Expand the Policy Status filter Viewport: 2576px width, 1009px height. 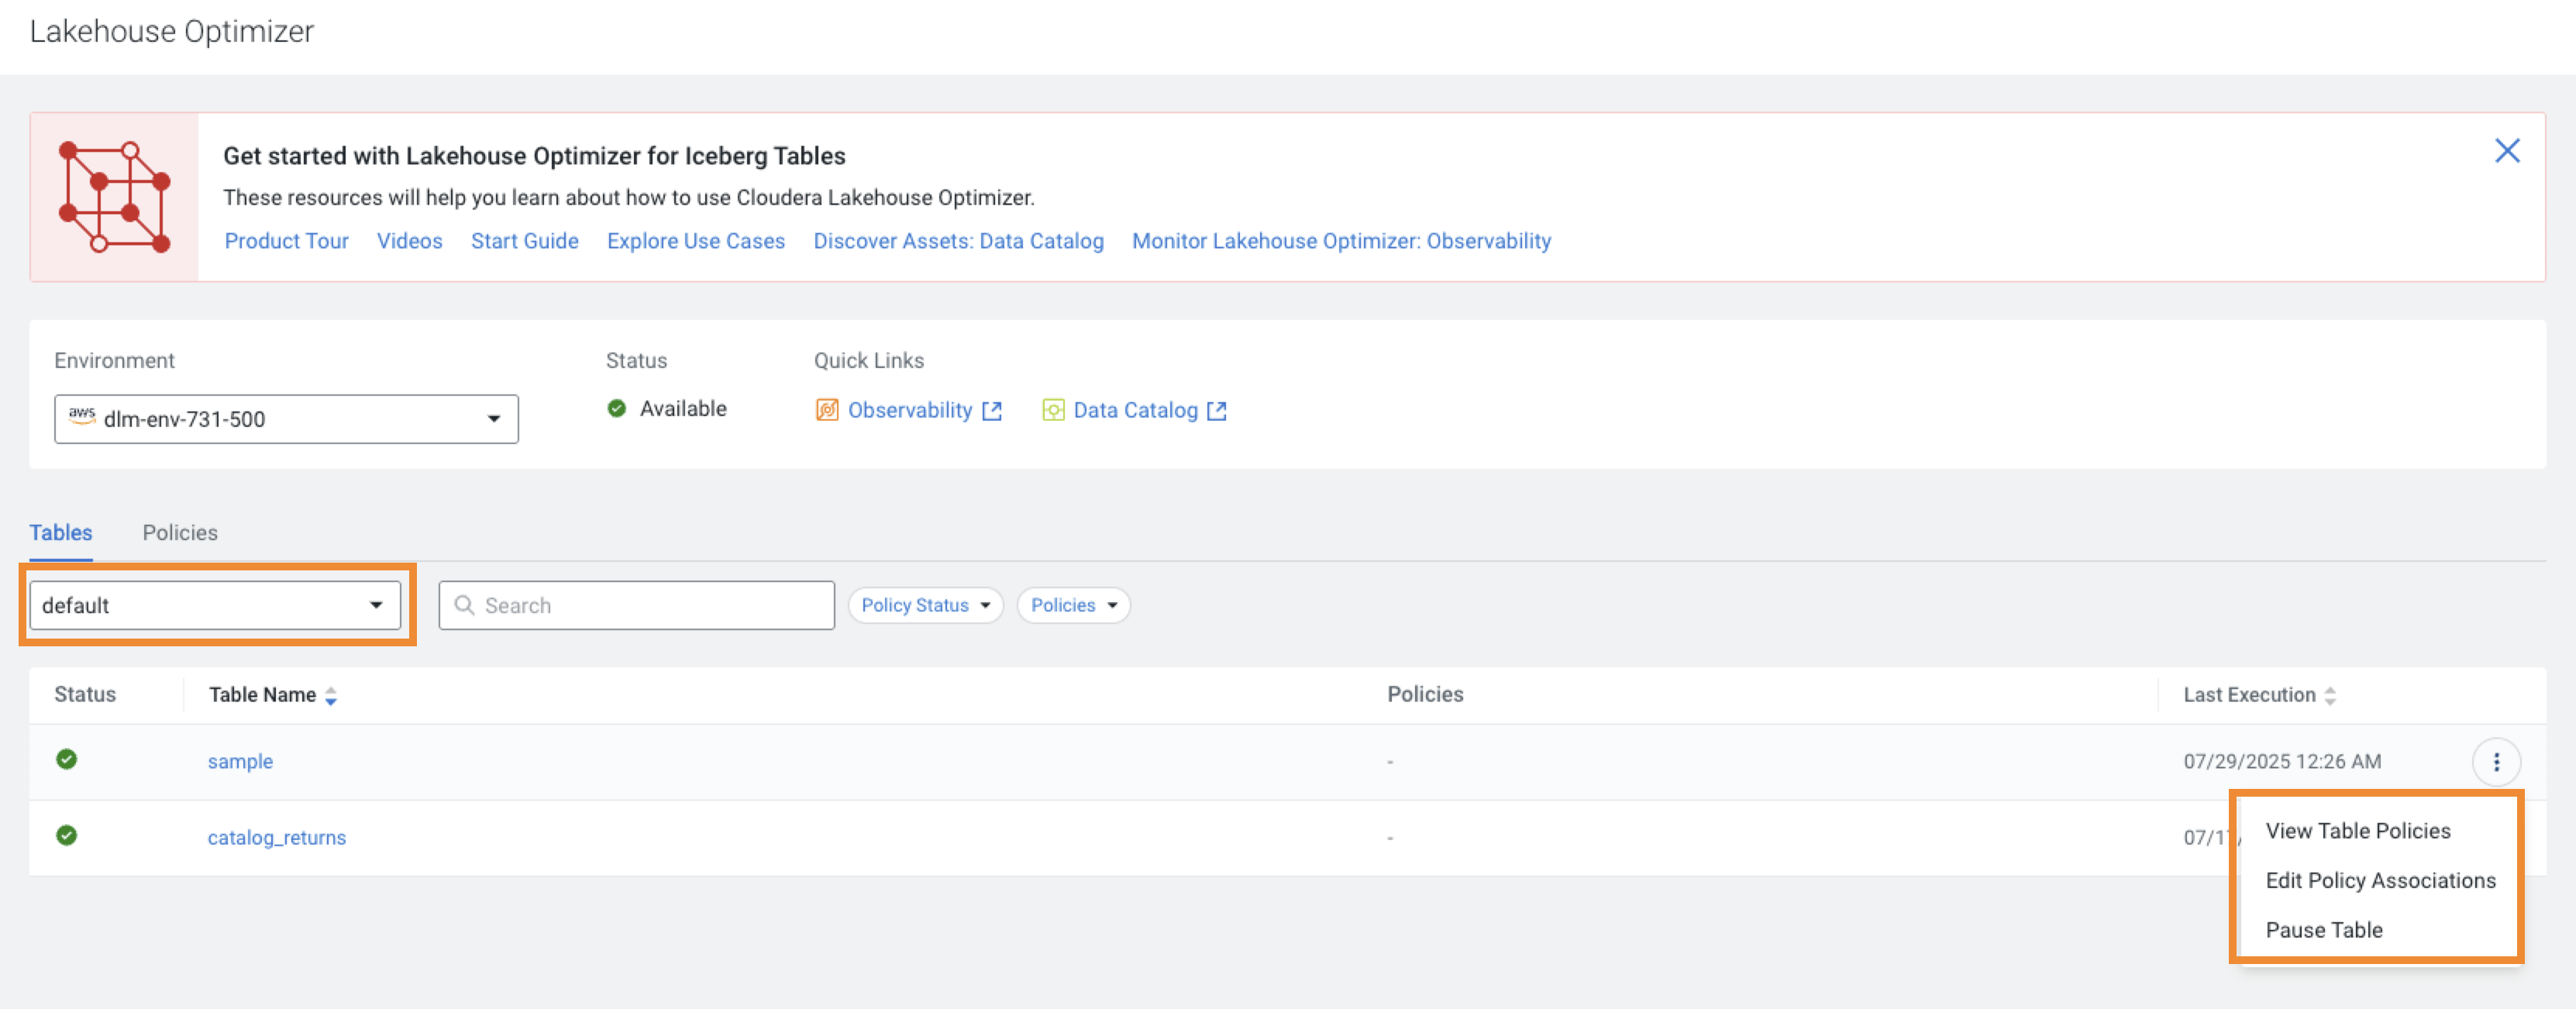pos(925,604)
